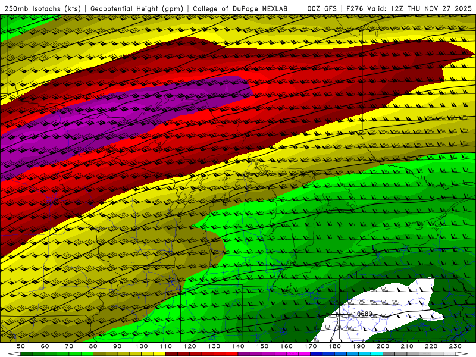Click the '50' legend value
This screenshot has height=357, width=476.
21,346
